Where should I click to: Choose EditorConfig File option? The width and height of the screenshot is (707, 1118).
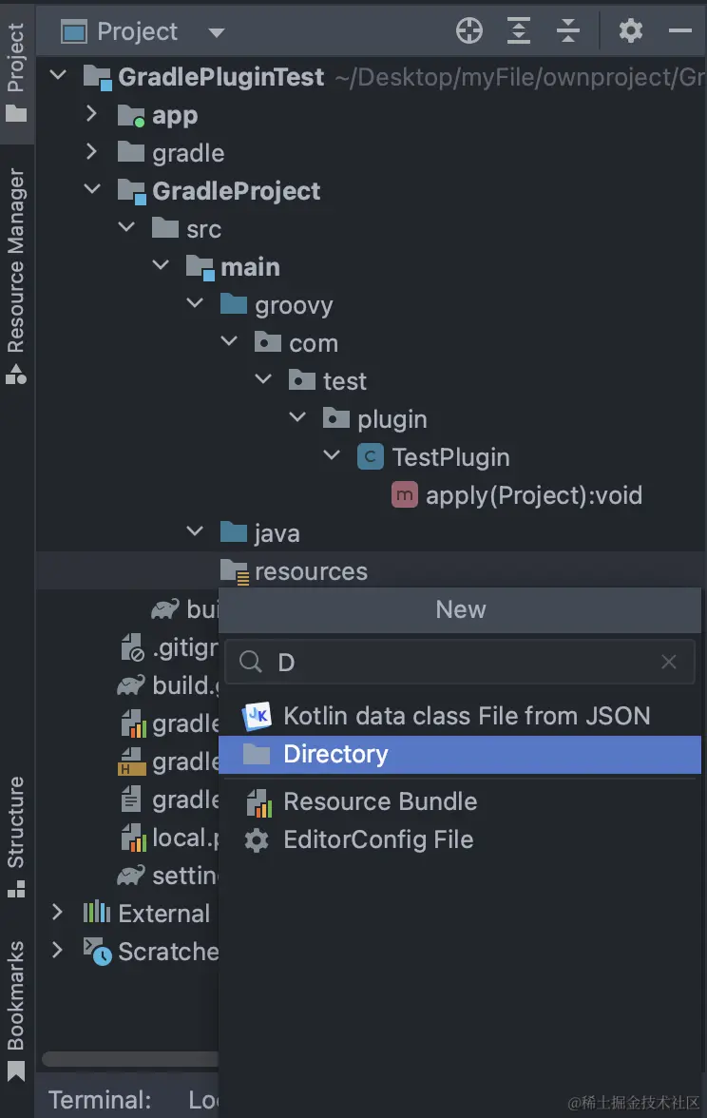(x=377, y=839)
